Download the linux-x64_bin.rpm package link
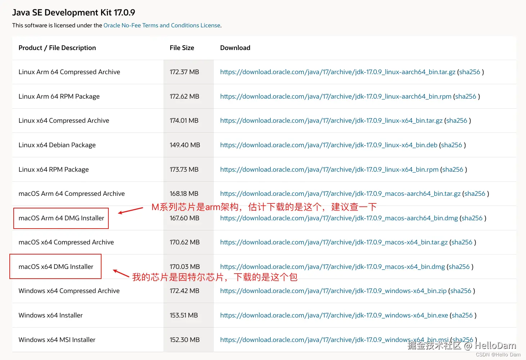 329,170
